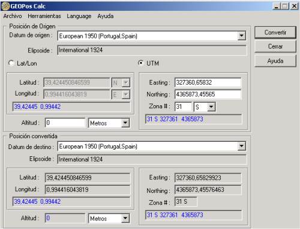Click the origin Altitud input field
The height and width of the screenshot is (229, 300).
tap(65, 123)
